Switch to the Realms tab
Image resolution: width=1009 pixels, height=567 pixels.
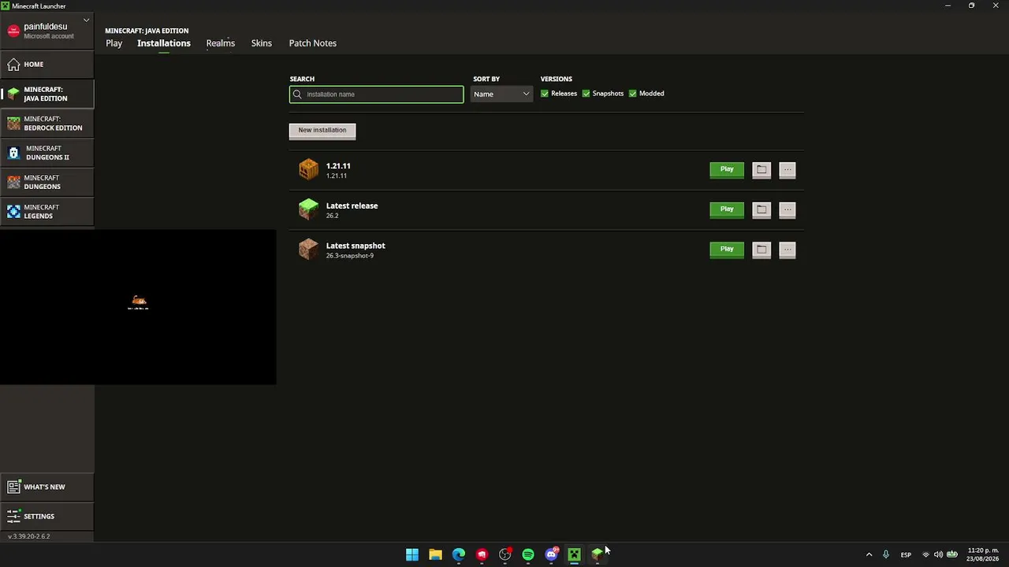[221, 43]
